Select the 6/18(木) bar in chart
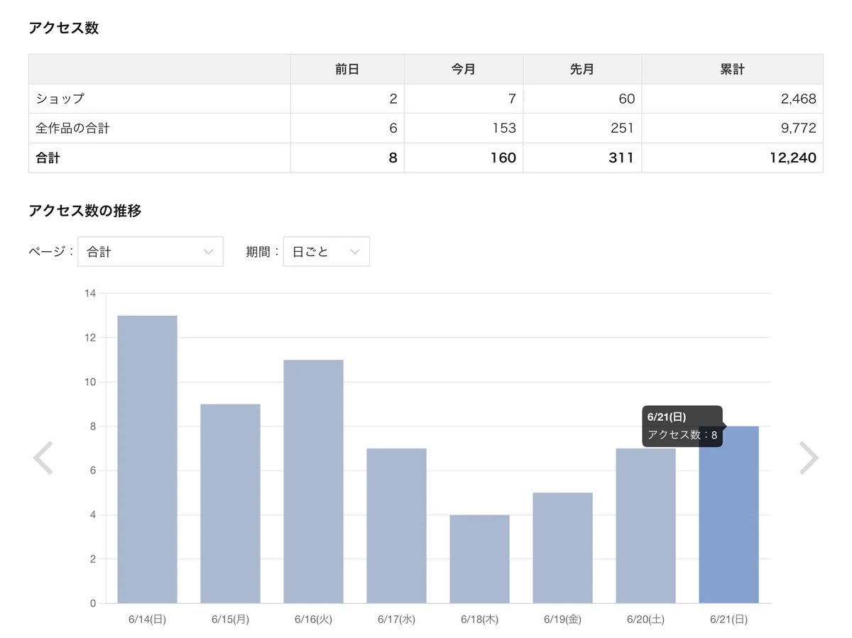This screenshot has height=638, width=852. pos(479,559)
